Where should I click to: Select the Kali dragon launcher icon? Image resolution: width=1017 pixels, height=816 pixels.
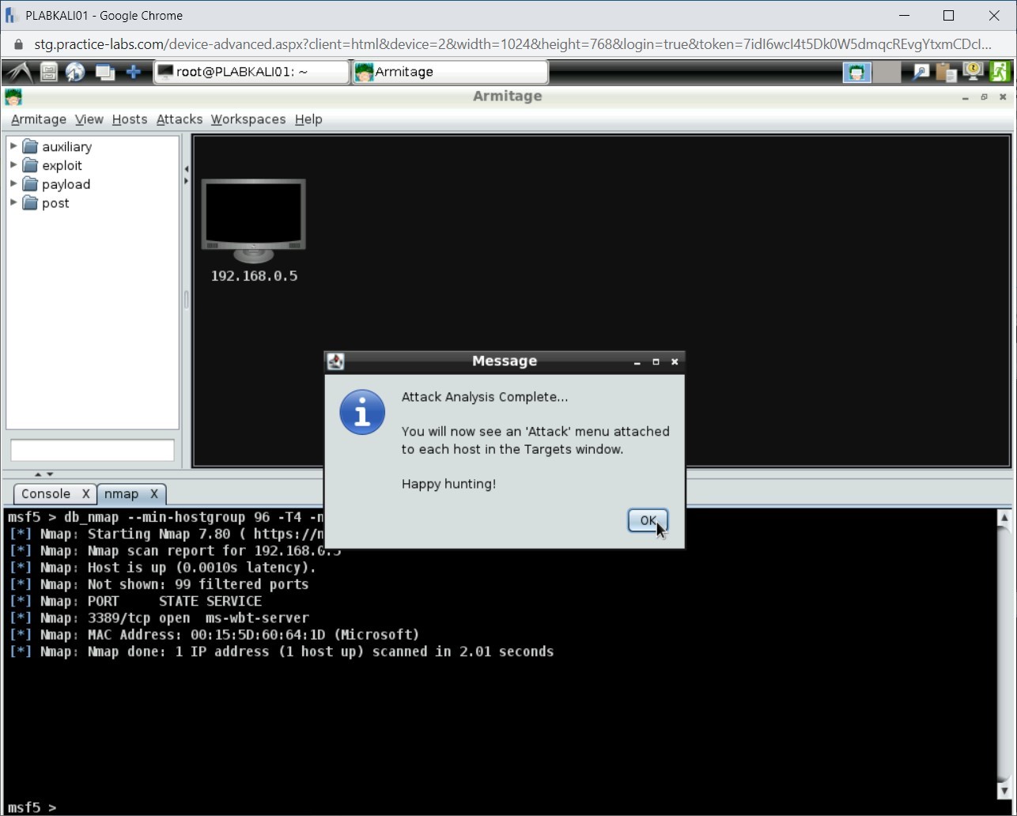point(17,72)
